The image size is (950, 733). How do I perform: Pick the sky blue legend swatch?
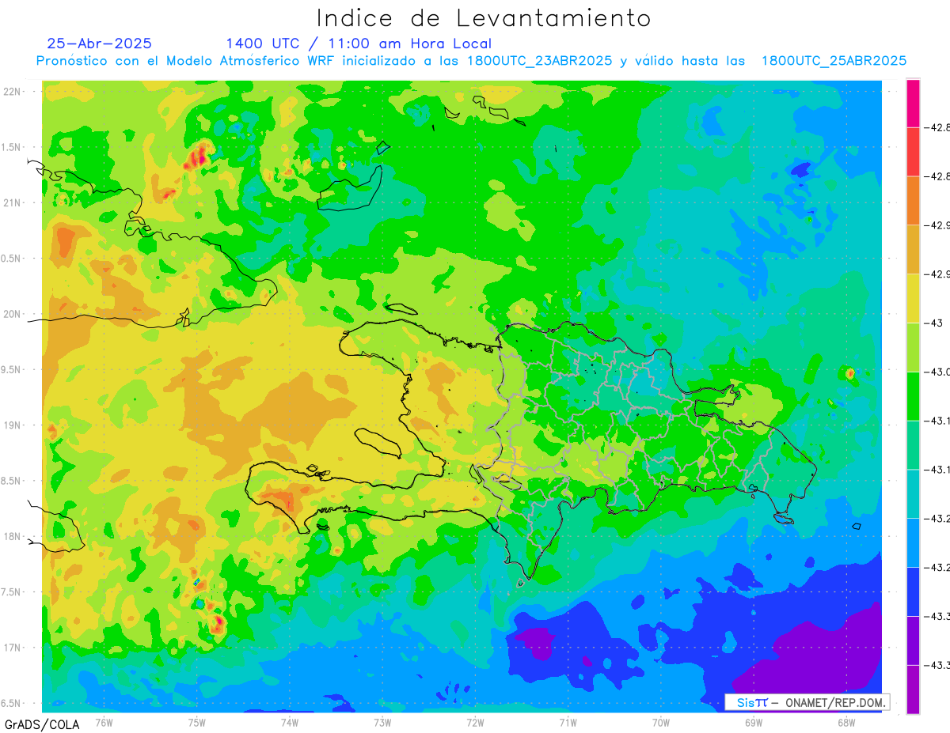[x=913, y=542]
